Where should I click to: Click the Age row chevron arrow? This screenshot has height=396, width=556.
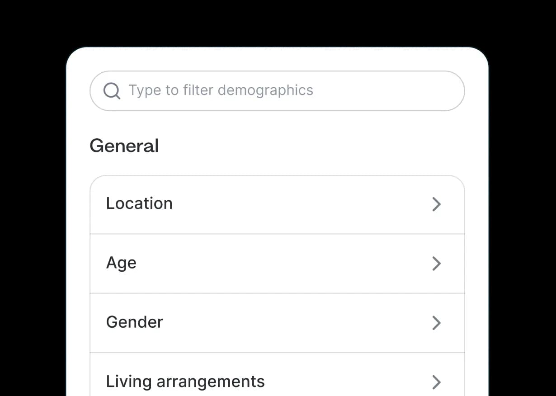point(436,264)
